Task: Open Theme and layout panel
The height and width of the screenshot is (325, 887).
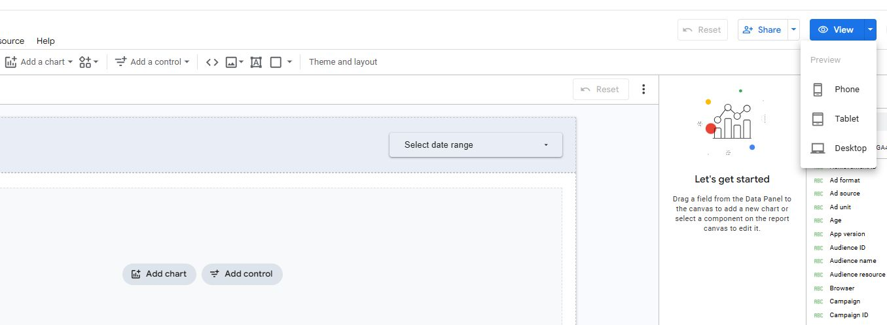Action: coord(343,62)
